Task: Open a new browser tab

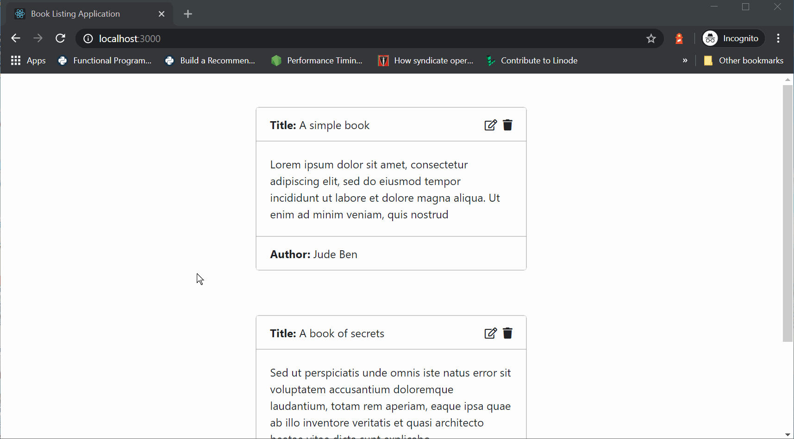Action: 188,14
